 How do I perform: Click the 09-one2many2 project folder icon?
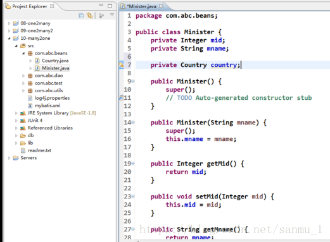16,30
